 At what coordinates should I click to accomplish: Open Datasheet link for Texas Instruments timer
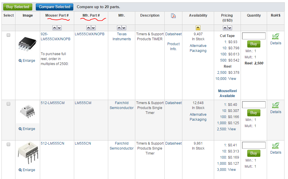click(x=173, y=34)
